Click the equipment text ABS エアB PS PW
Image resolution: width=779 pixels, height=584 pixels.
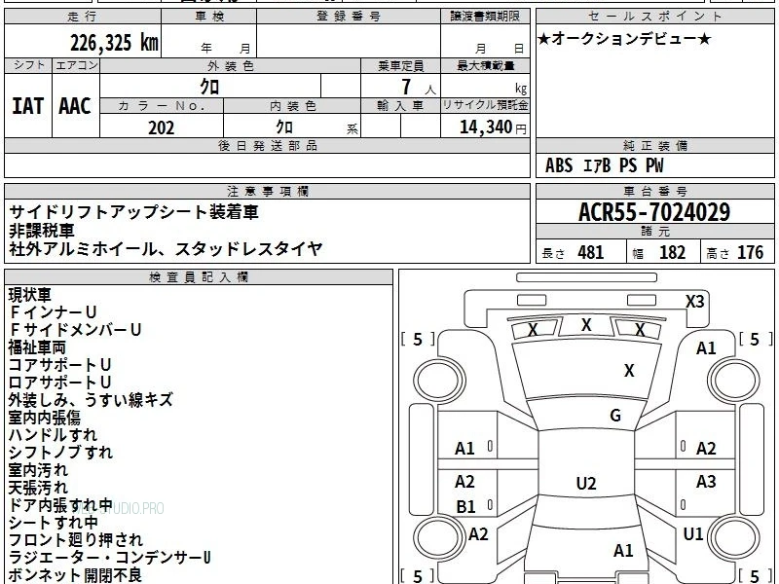604,165
